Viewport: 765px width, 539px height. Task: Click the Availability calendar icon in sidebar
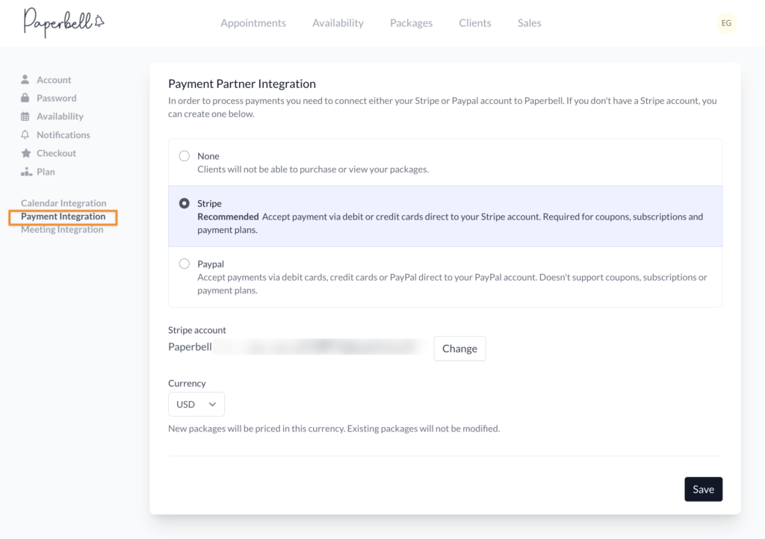[x=25, y=116]
